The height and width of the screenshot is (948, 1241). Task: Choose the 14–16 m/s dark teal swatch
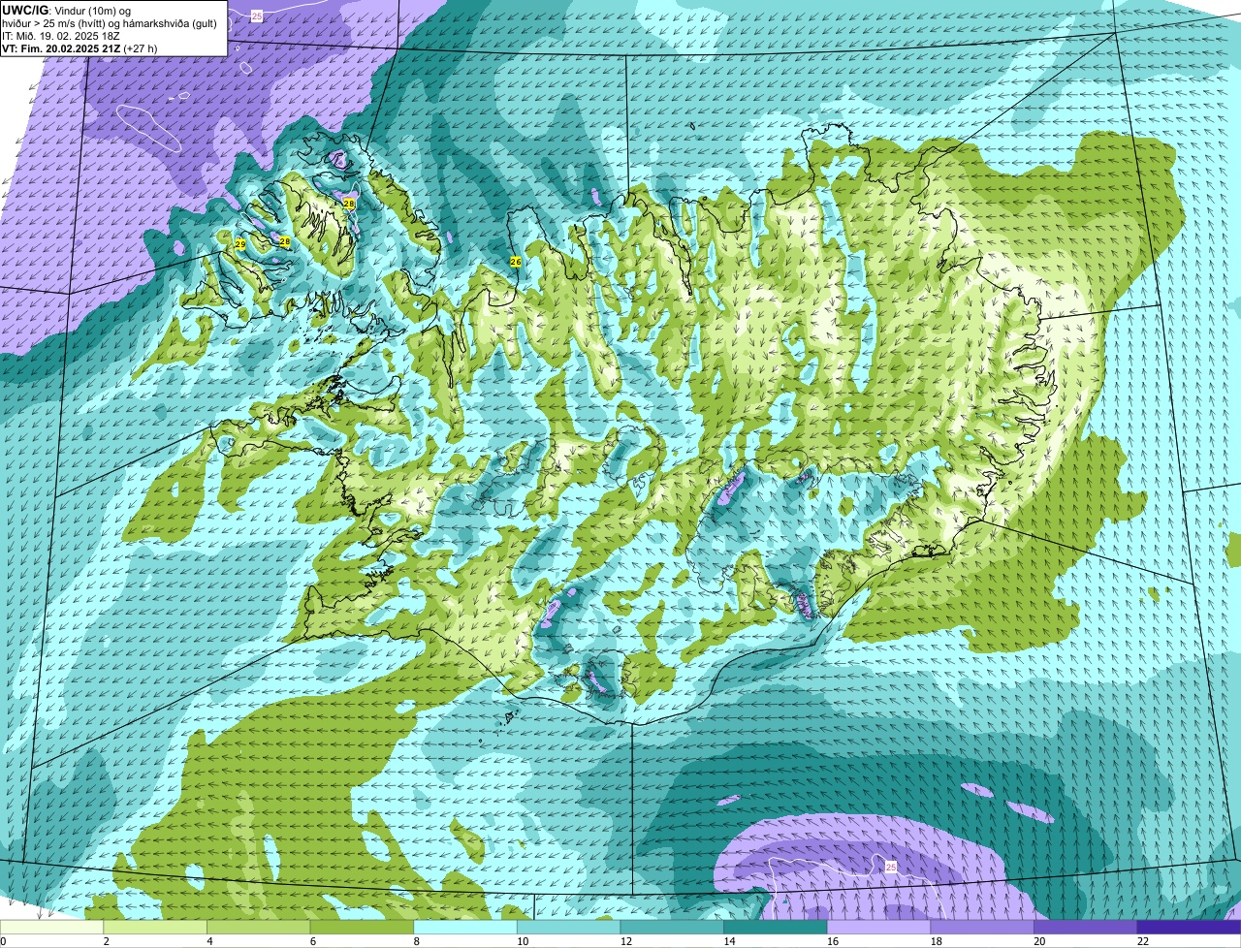click(x=776, y=928)
